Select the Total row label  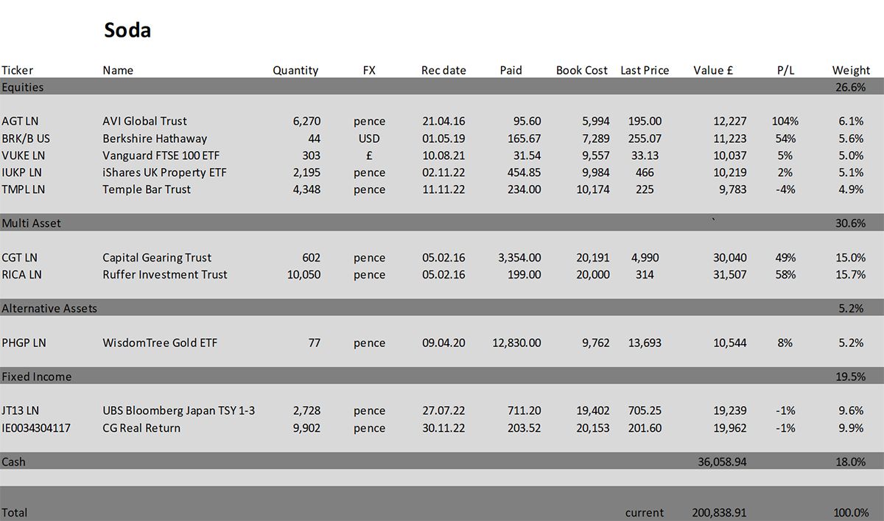tap(15, 512)
